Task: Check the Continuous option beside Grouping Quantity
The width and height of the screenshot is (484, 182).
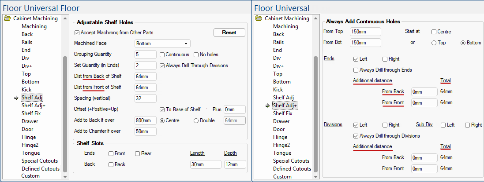Action: click(162, 55)
